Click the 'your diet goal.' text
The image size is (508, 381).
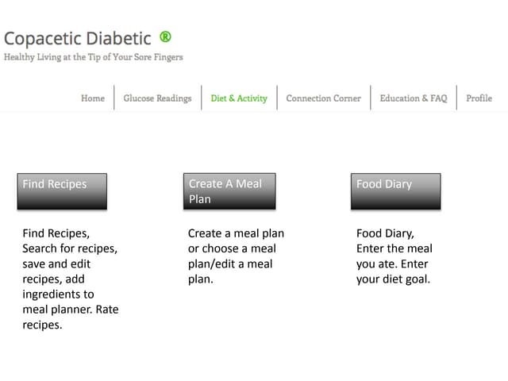tap(393, 279)
